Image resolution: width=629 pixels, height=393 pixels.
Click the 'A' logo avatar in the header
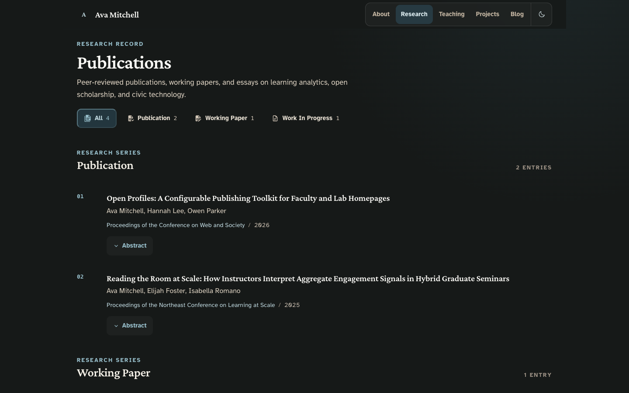coord(84,15)
